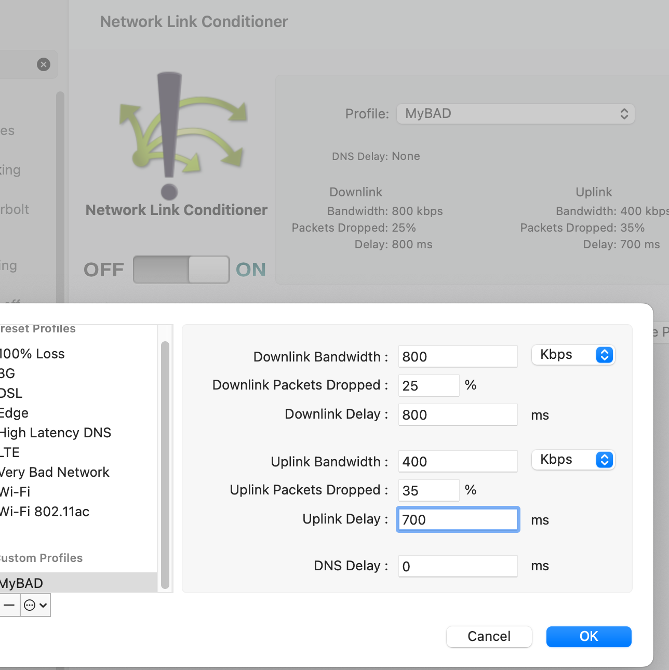Open the Downlink Bandwidth Kbps unit dropdown
Screen dimensions: 669x670
pyautogui.click(x=573, y=355)
